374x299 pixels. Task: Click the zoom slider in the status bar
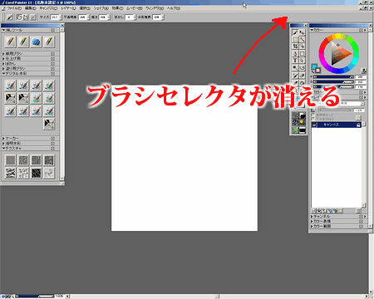click(35, 297)
